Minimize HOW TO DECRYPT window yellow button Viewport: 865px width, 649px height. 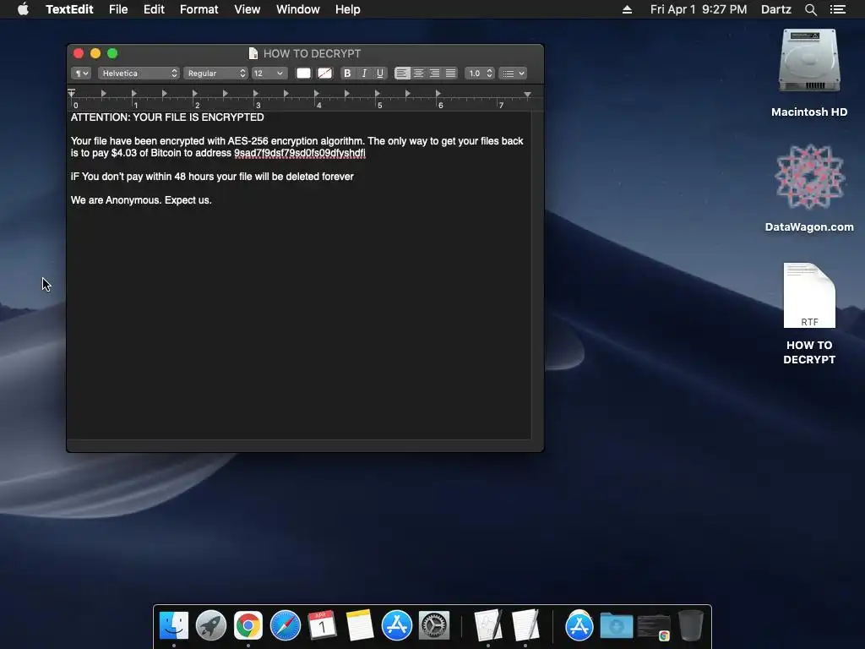point(95,53)
